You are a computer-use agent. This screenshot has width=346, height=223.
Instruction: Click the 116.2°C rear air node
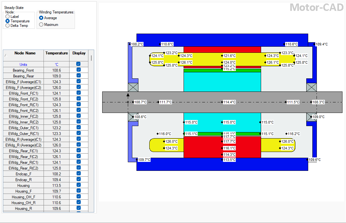coord(294,134)
